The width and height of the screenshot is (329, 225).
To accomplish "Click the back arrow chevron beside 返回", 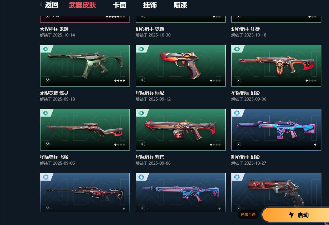I will 41,4.
